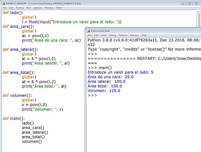
Task: Minimize the EJEMPLO_MAIN.PY editor window
Action: pos(183,3)
